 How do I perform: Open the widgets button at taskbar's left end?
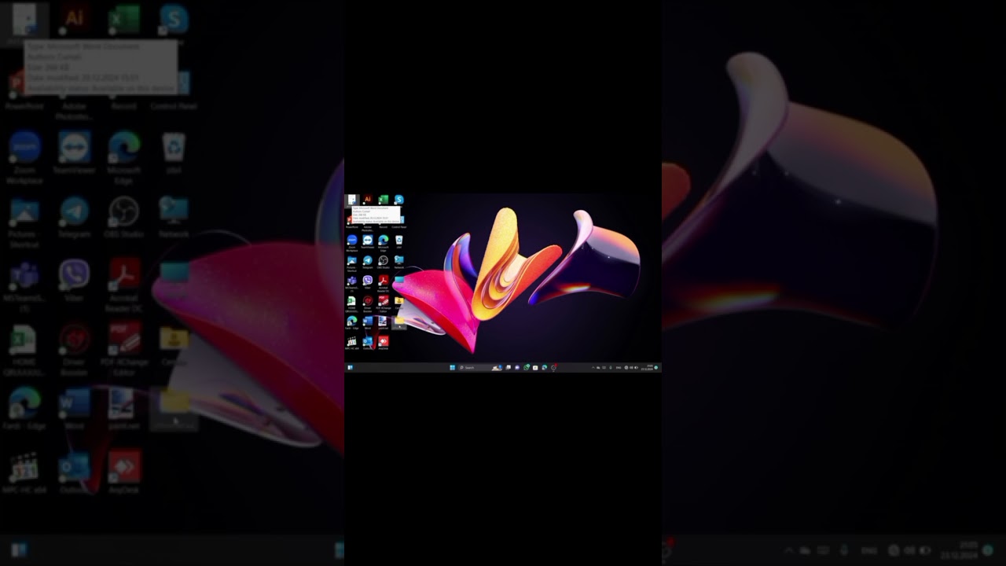[x=350, y=367]
